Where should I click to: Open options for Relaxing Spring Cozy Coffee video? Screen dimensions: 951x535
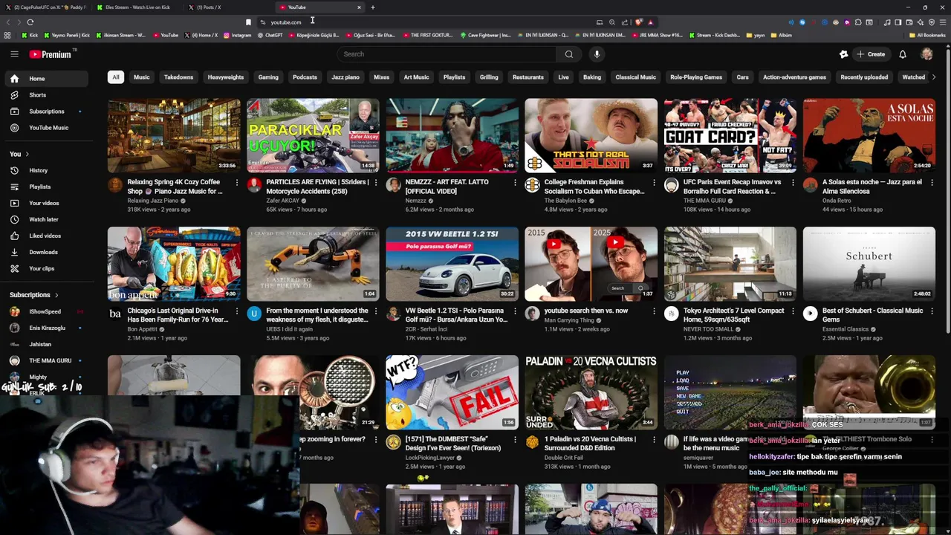point(237,182)
